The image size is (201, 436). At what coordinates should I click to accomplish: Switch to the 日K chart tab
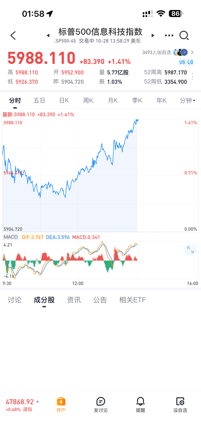pos(64,100)
